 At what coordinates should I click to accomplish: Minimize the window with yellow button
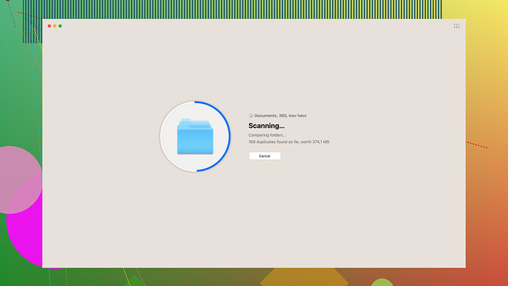[54, 26]
